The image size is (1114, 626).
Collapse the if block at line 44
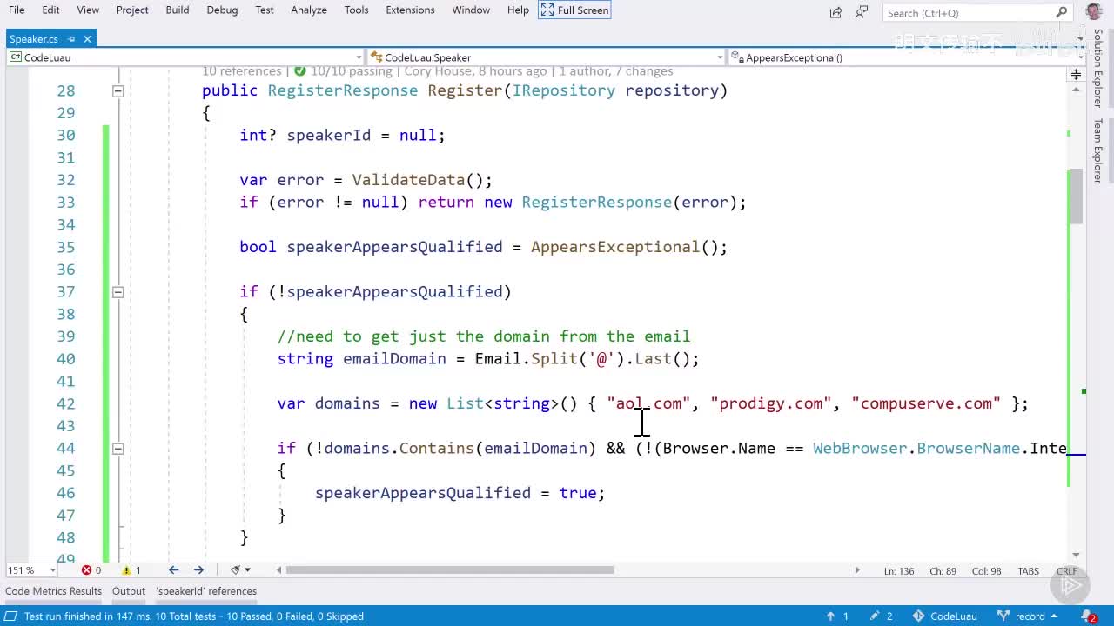click(118, 449)
